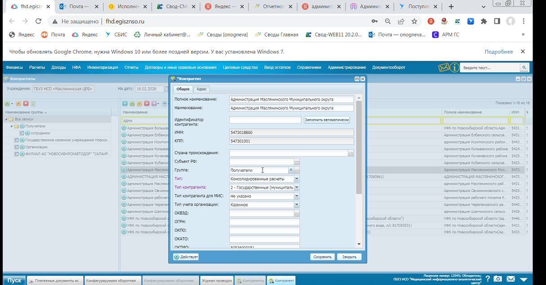This screenshot has height=285, width=546.
Task: Open the Справочники menu
Action: tap(309, 67)
